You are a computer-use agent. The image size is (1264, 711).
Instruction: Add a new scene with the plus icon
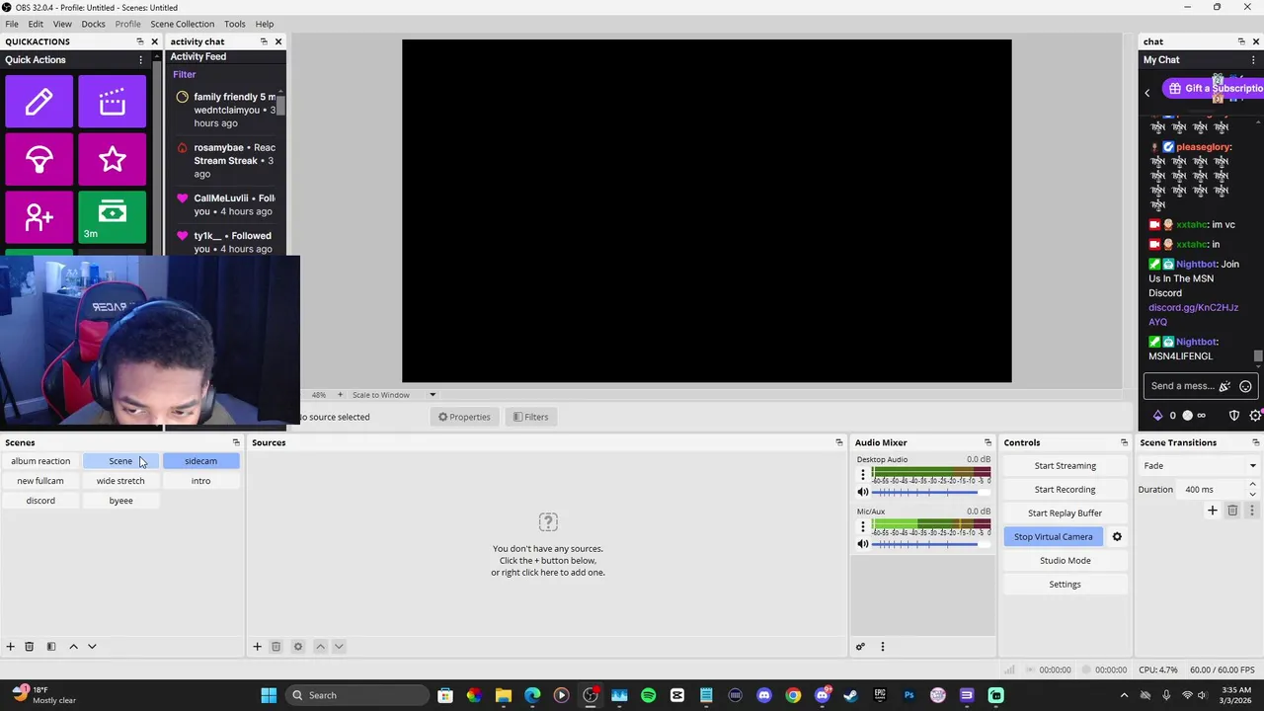click(x=11, y=647)
